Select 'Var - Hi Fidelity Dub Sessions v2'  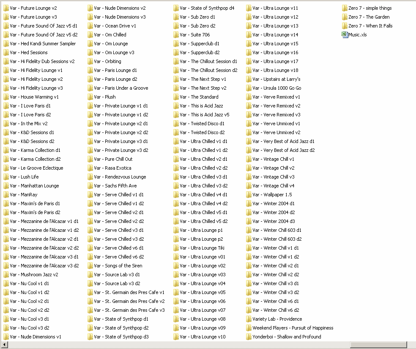(42, 61)
